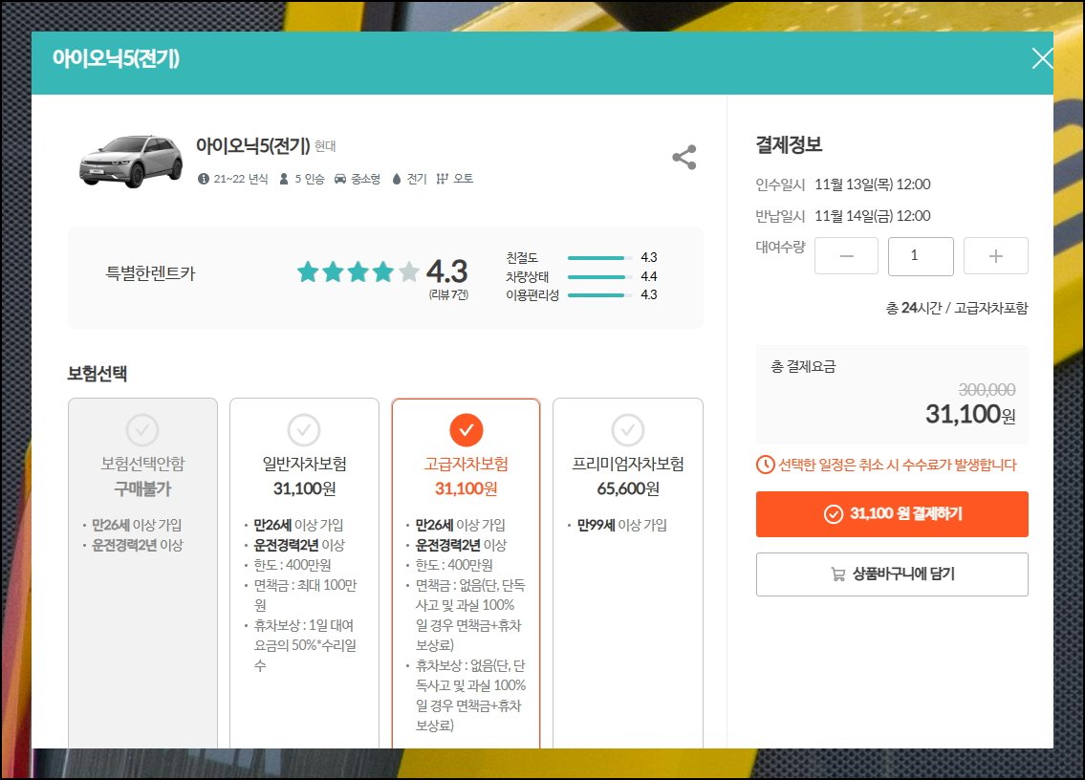Click the 31,100 원 결제하기 button

[x=892, y=514]
